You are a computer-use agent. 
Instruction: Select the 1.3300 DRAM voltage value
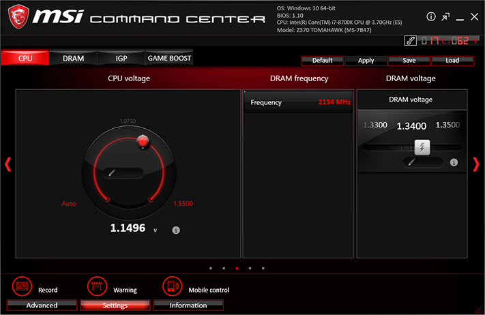pos(375,125)
